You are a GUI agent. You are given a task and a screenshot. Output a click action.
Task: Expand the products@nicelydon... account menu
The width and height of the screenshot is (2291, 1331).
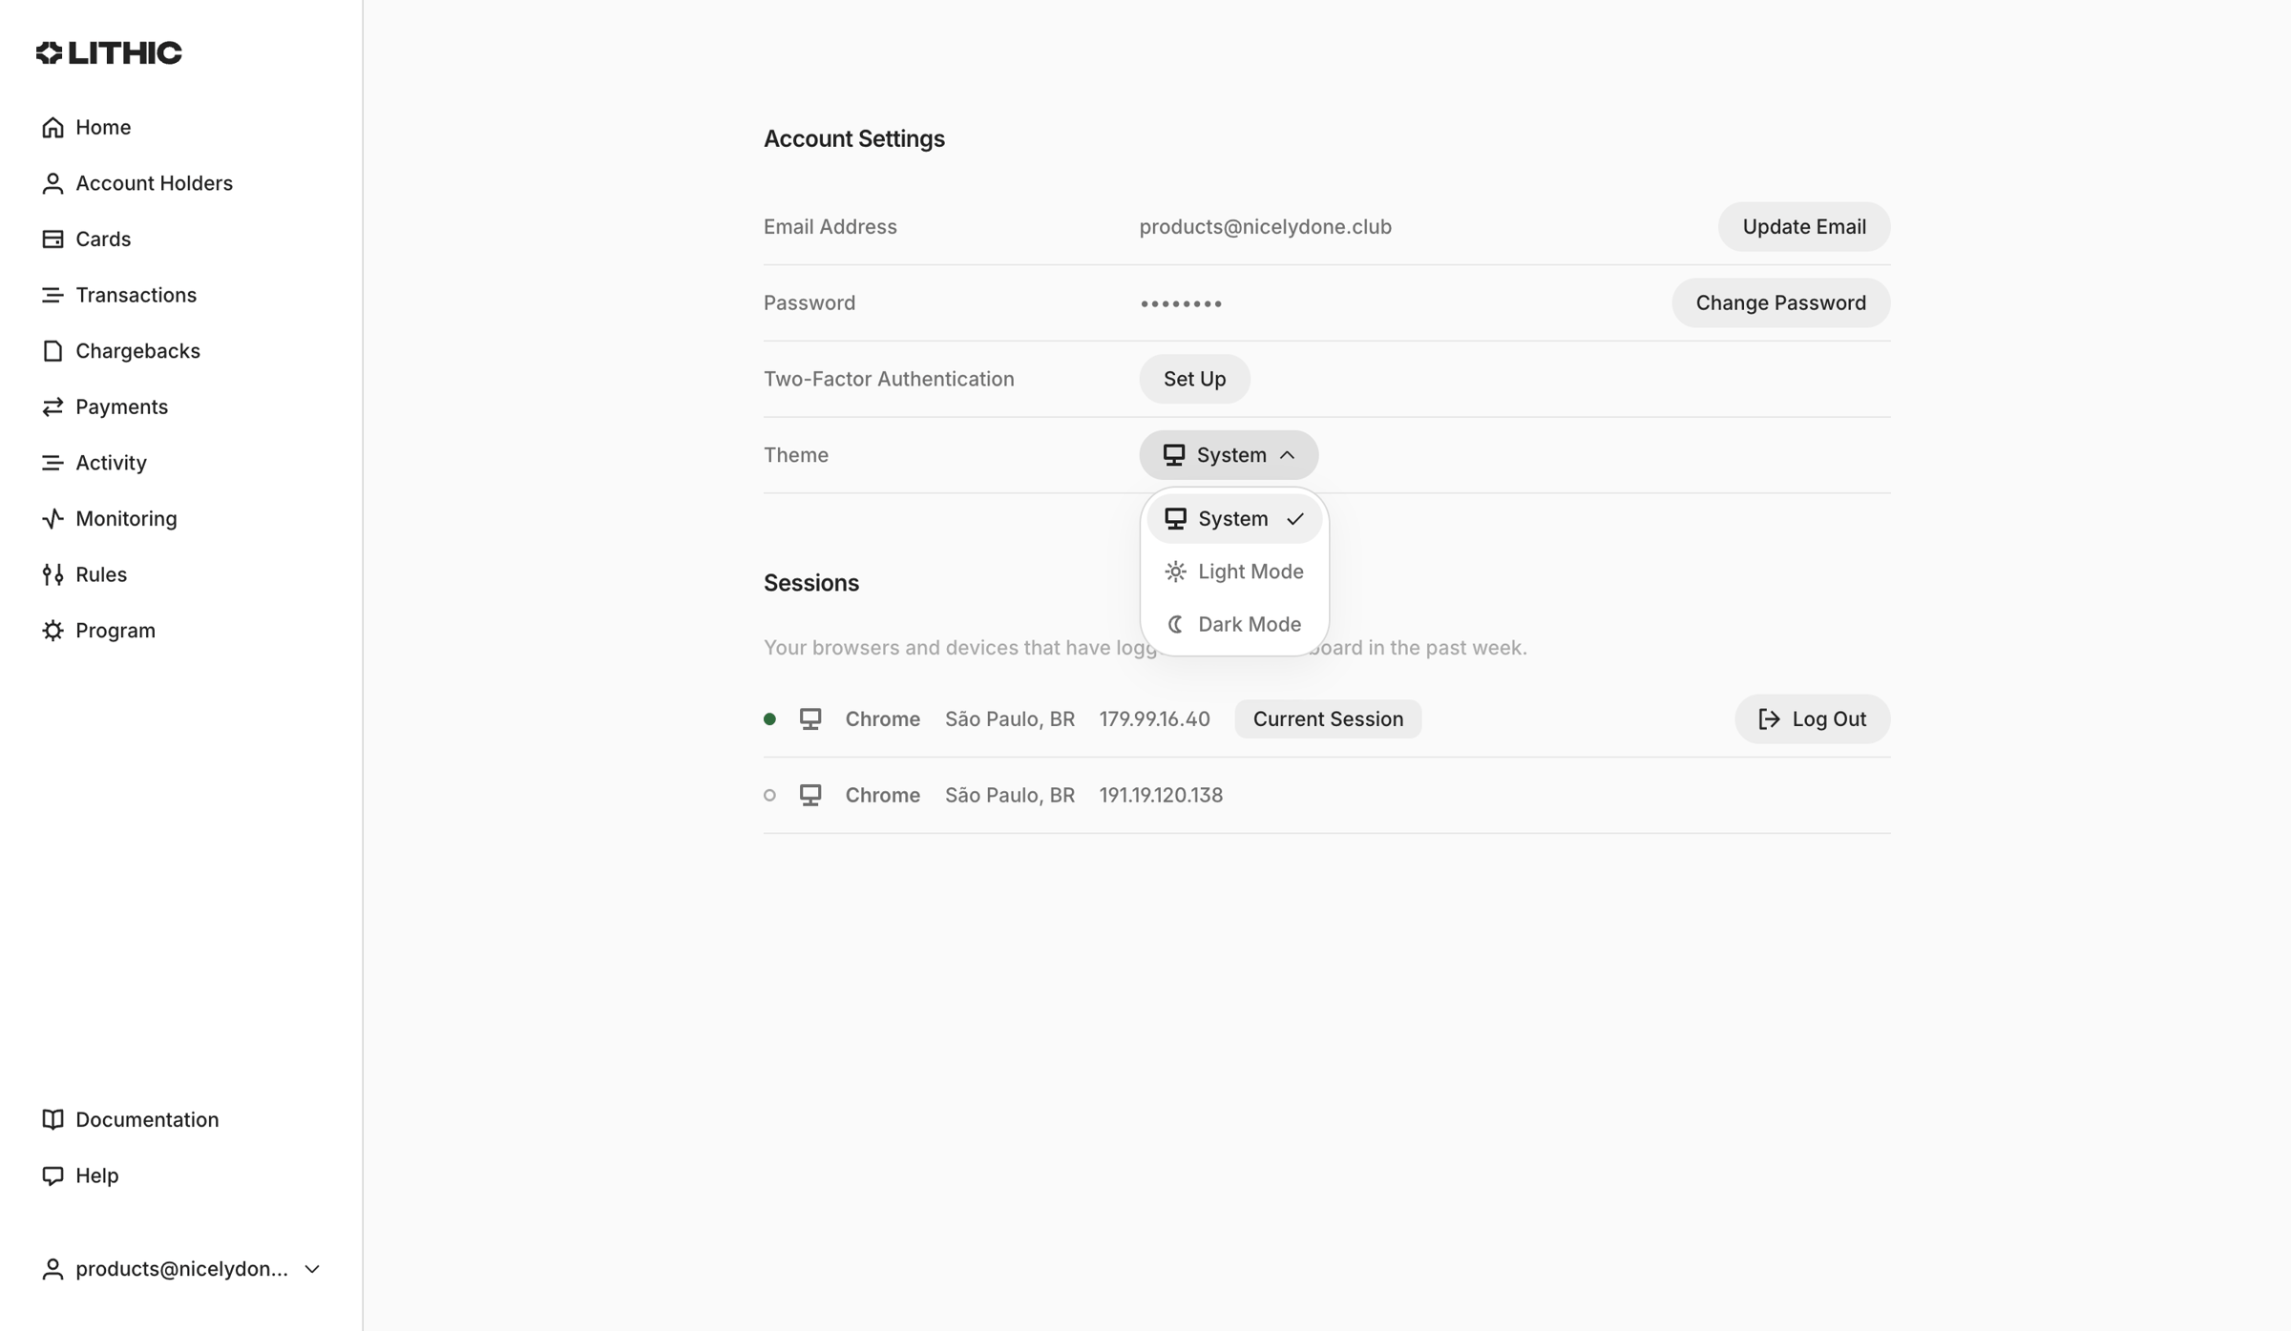(181, 1269)
